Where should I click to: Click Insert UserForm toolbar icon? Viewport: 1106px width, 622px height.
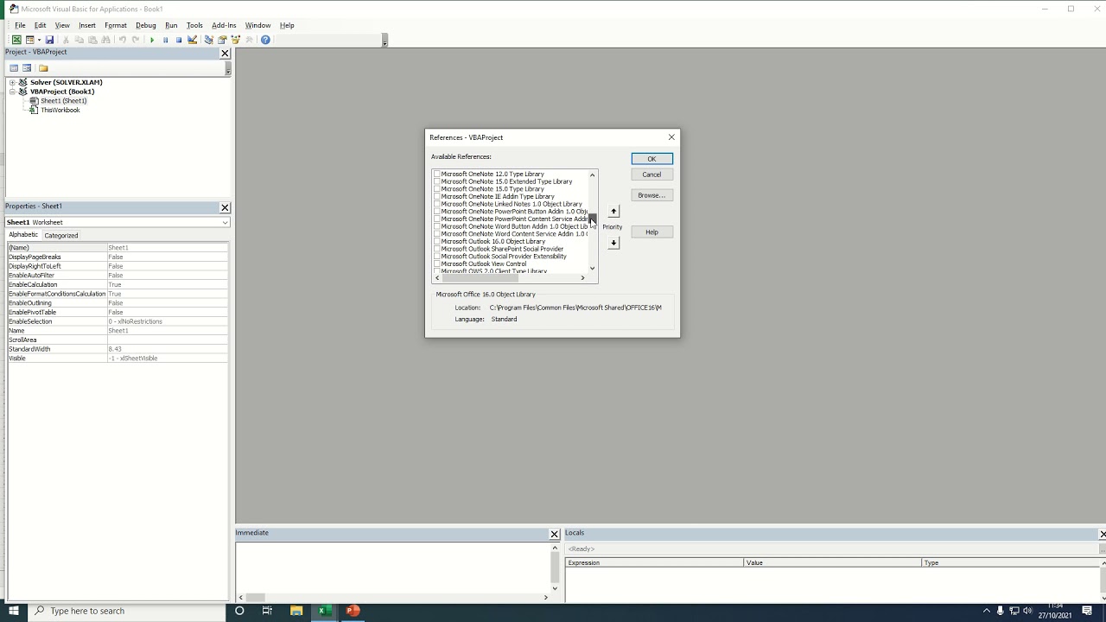point(29,40)
